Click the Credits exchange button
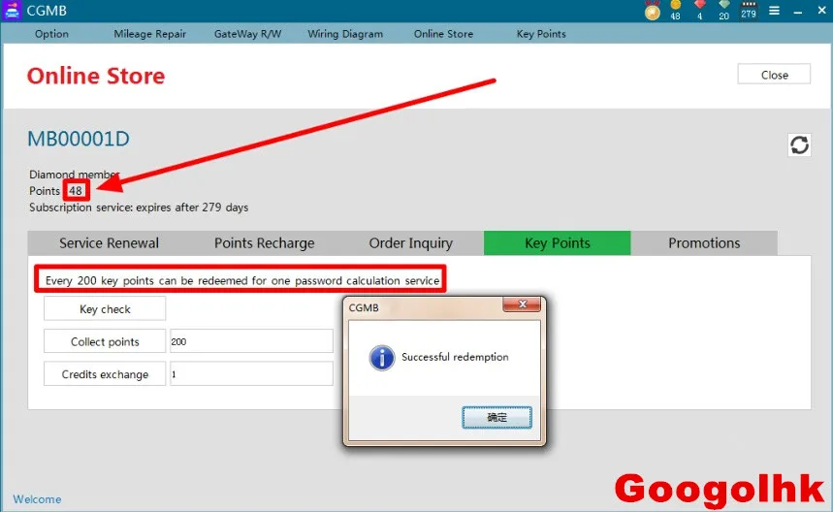This screenshot has width=833, height=512. (105, 374)
